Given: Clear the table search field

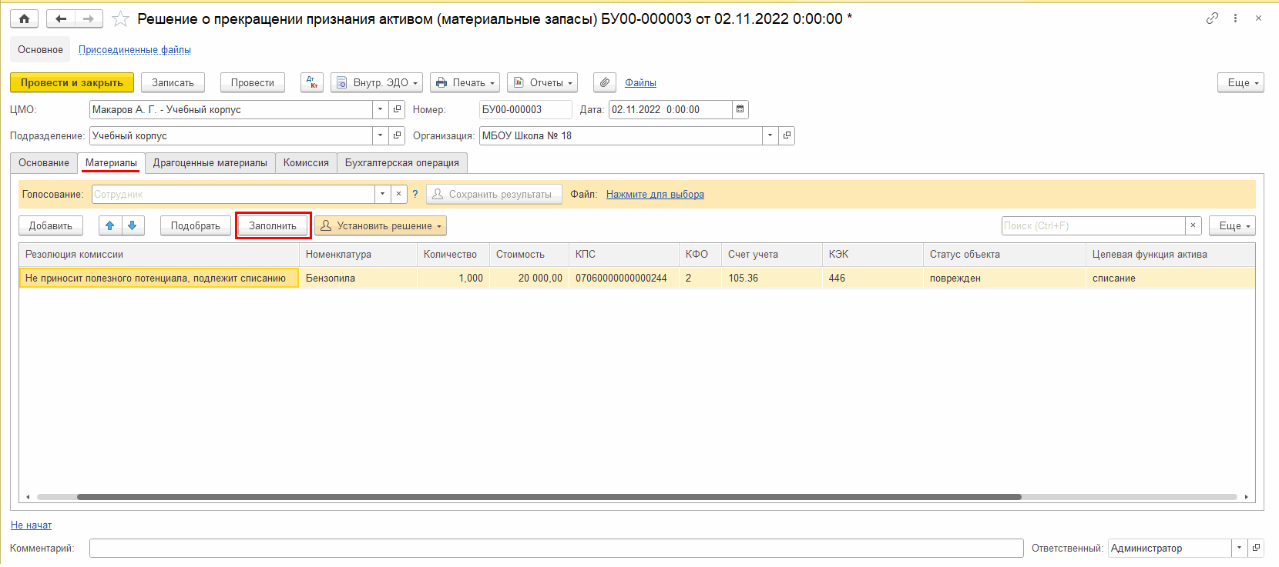Looking at the screenshot, I should coord(1193,225).
